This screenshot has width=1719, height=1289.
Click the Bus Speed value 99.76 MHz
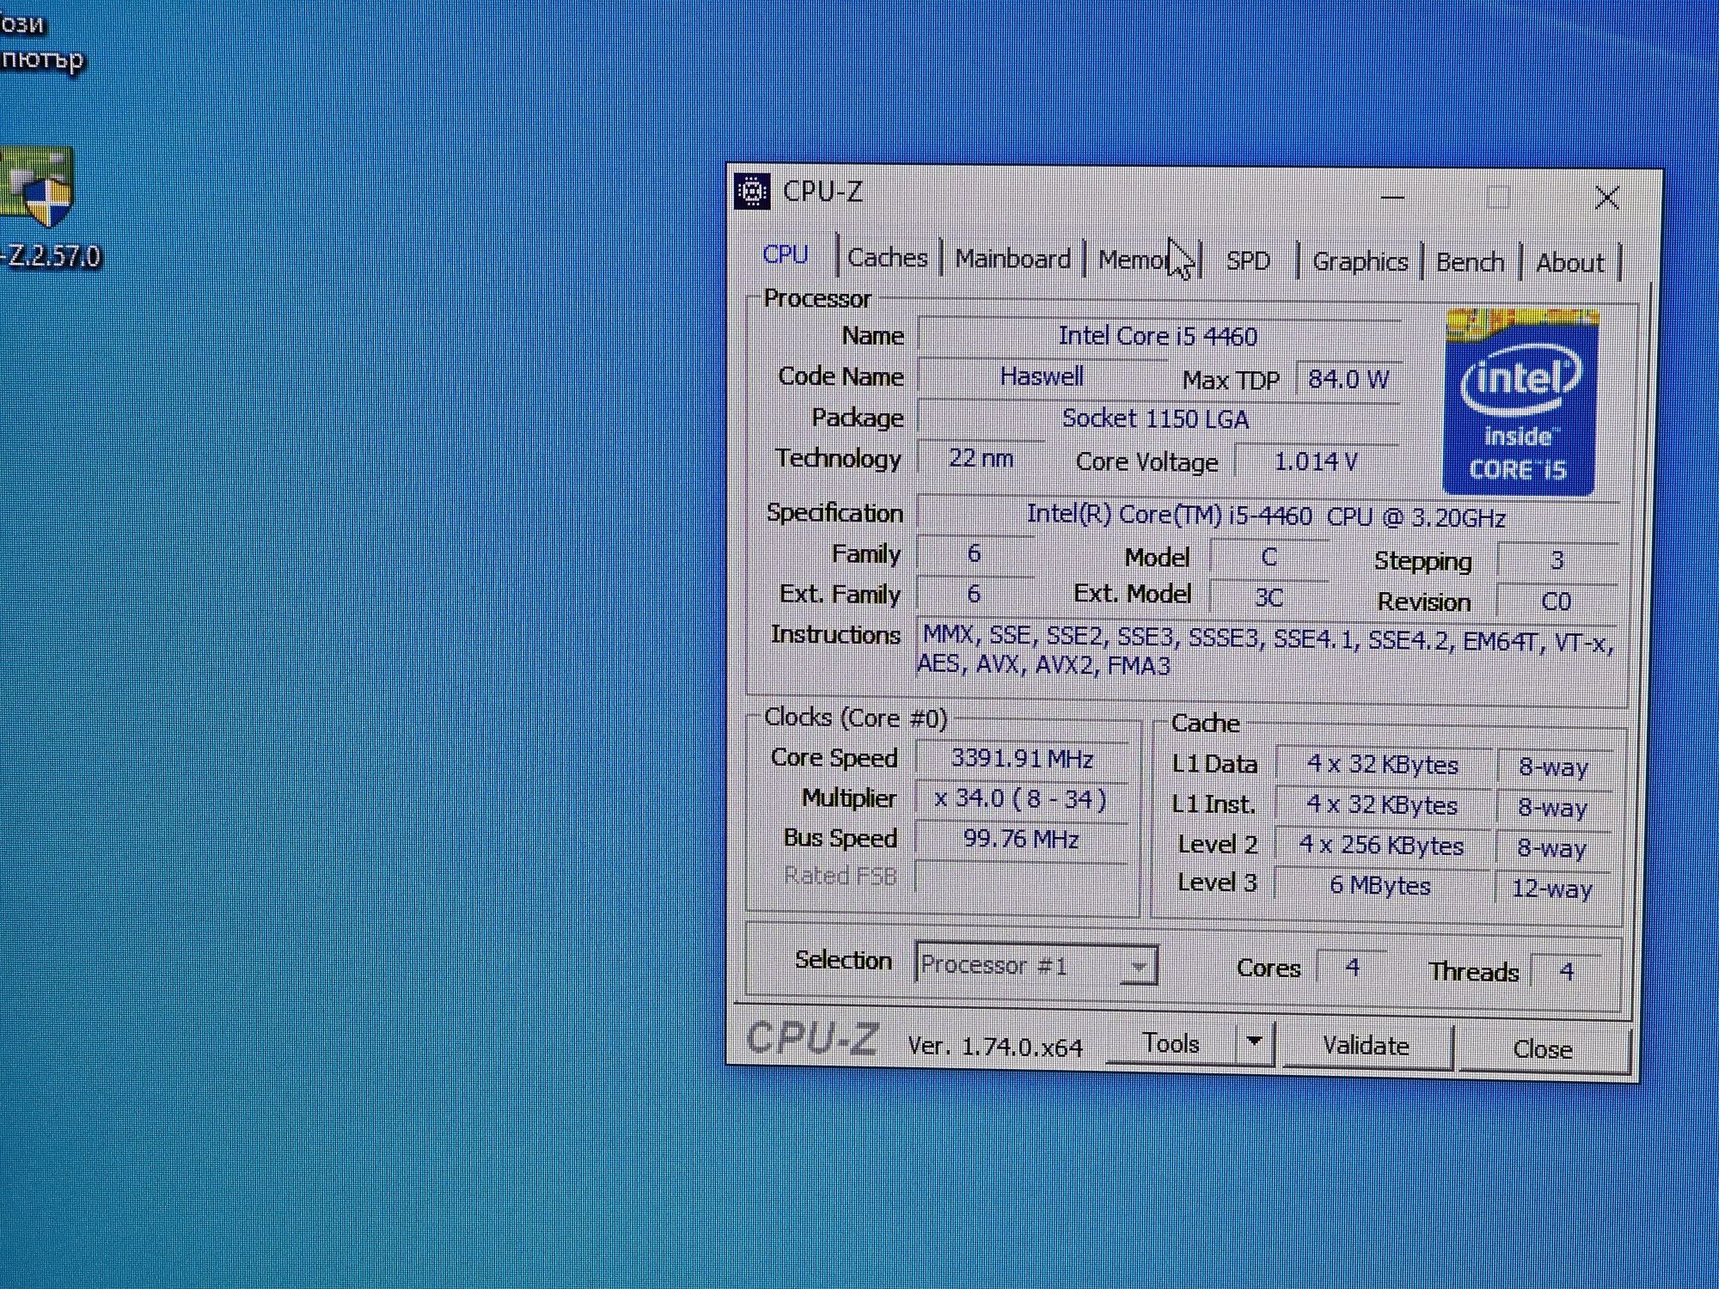[x=1021, y=839]
